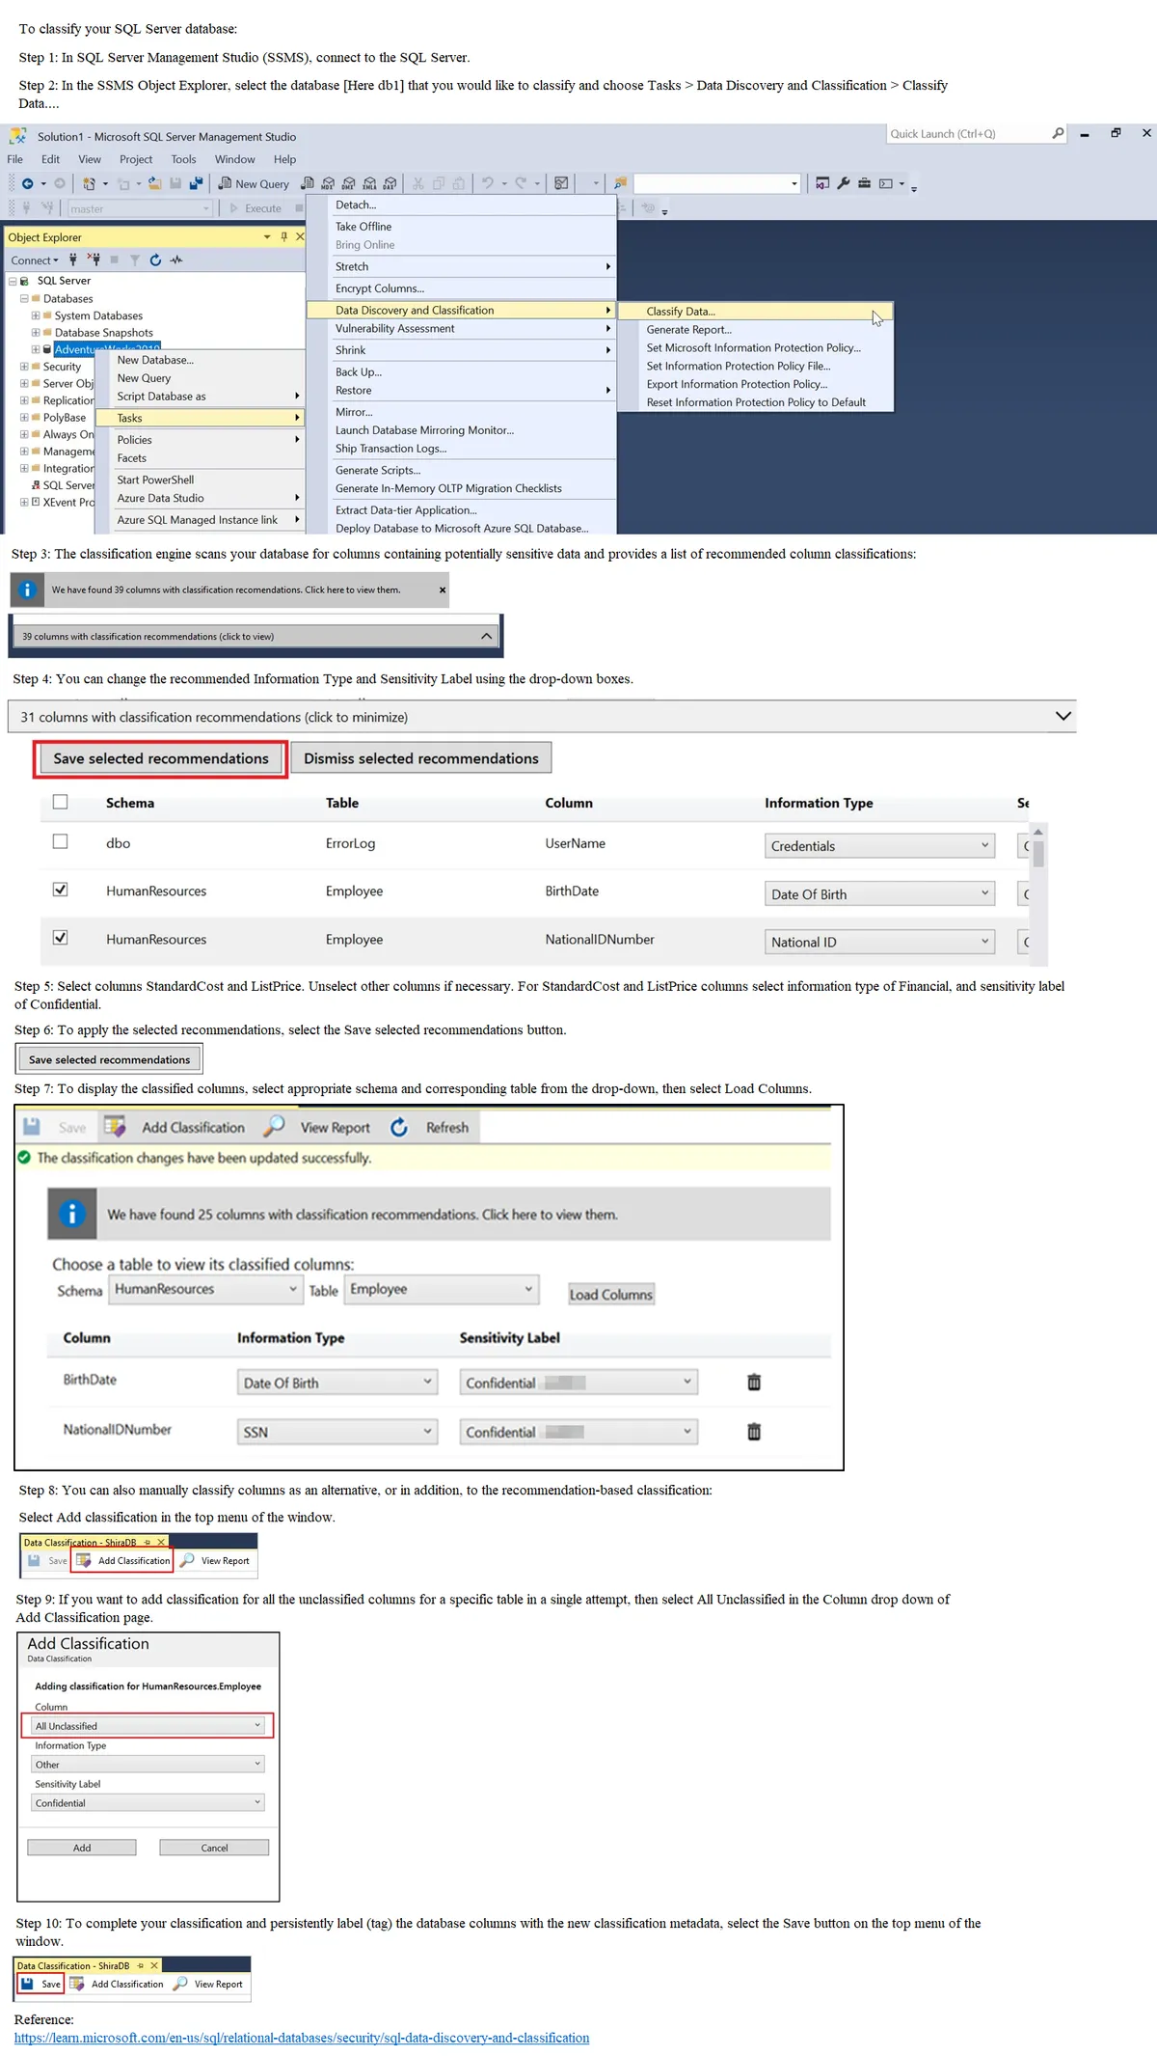
Task: Click the Cut scissors icon in SSMS toolbar
Action: coord(417,183)
